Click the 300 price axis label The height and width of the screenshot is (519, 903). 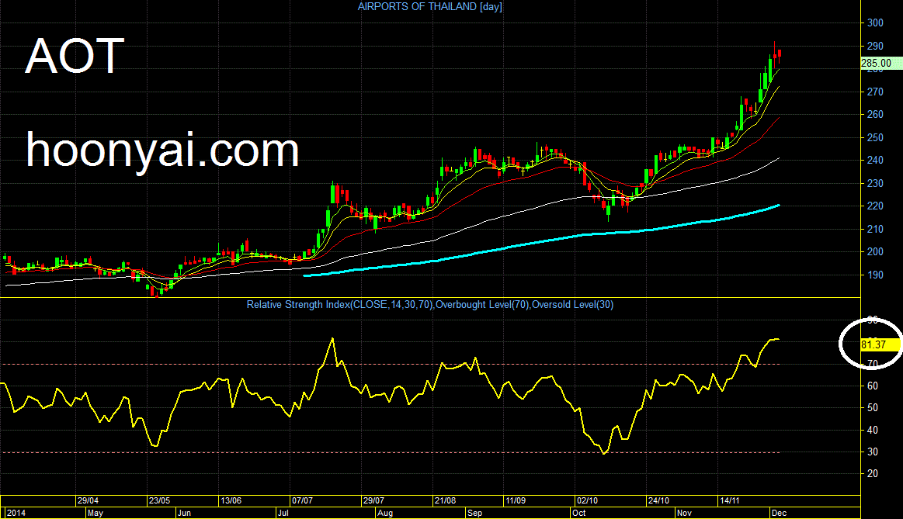[x=875, y=23]
